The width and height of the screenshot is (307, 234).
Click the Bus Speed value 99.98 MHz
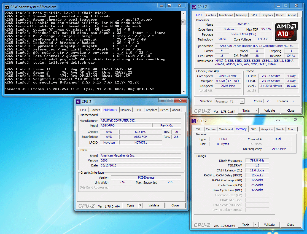pyautogui.click(x=228, y=86)
